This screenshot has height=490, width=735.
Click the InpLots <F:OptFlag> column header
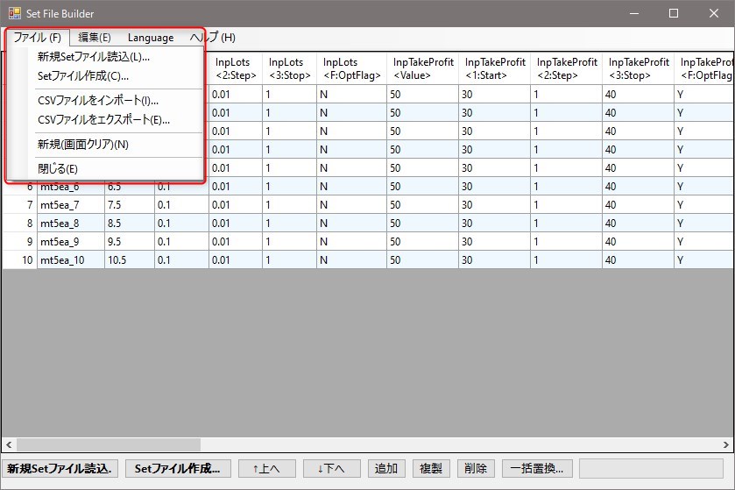coord(351,68)
